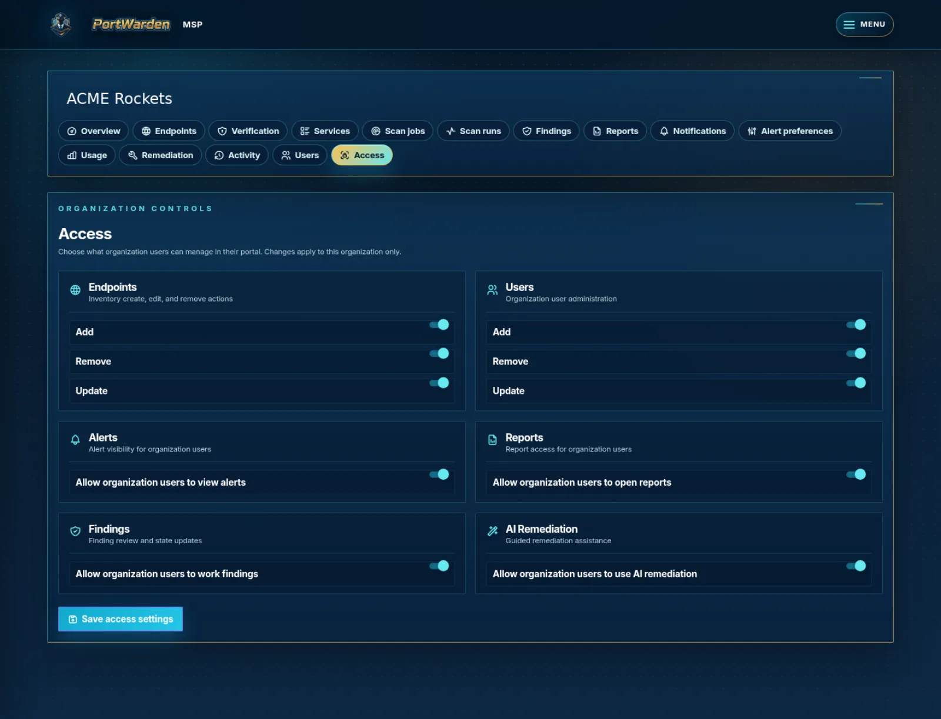
Task: Click the Activity tab history icon
Action: (x=219, y=155)
